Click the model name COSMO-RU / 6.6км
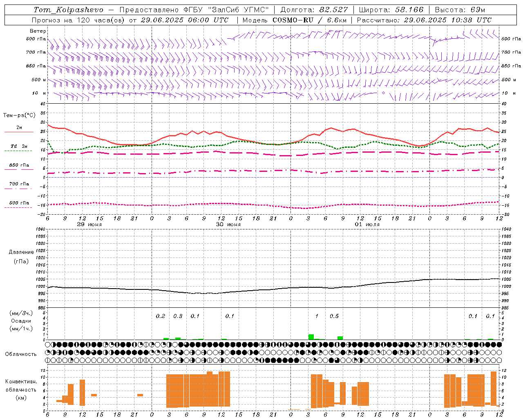 point(310,20)
